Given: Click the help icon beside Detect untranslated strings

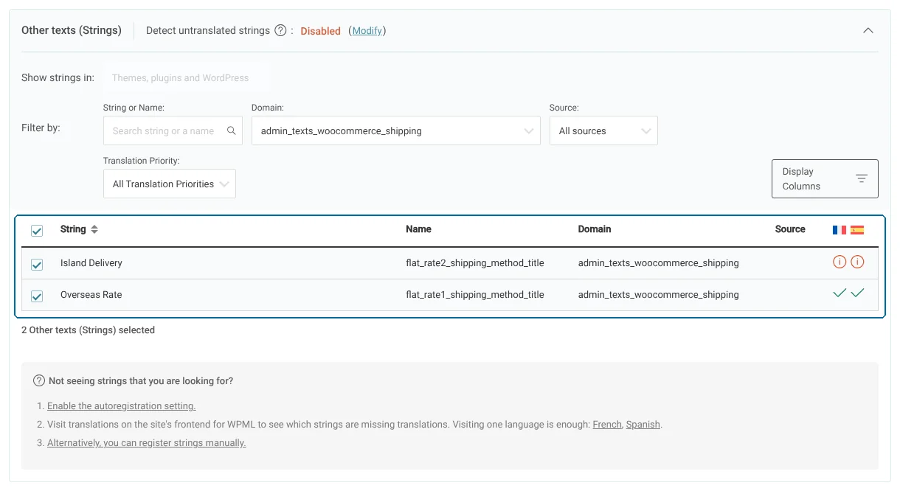Looking at the screenshot, I should point(280,30).
